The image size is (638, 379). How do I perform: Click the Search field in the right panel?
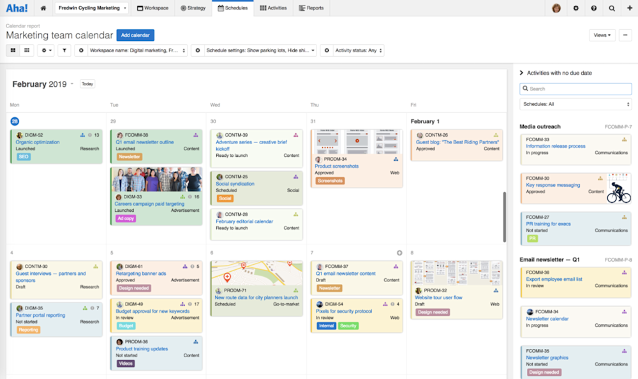click(x=575, y=87)
